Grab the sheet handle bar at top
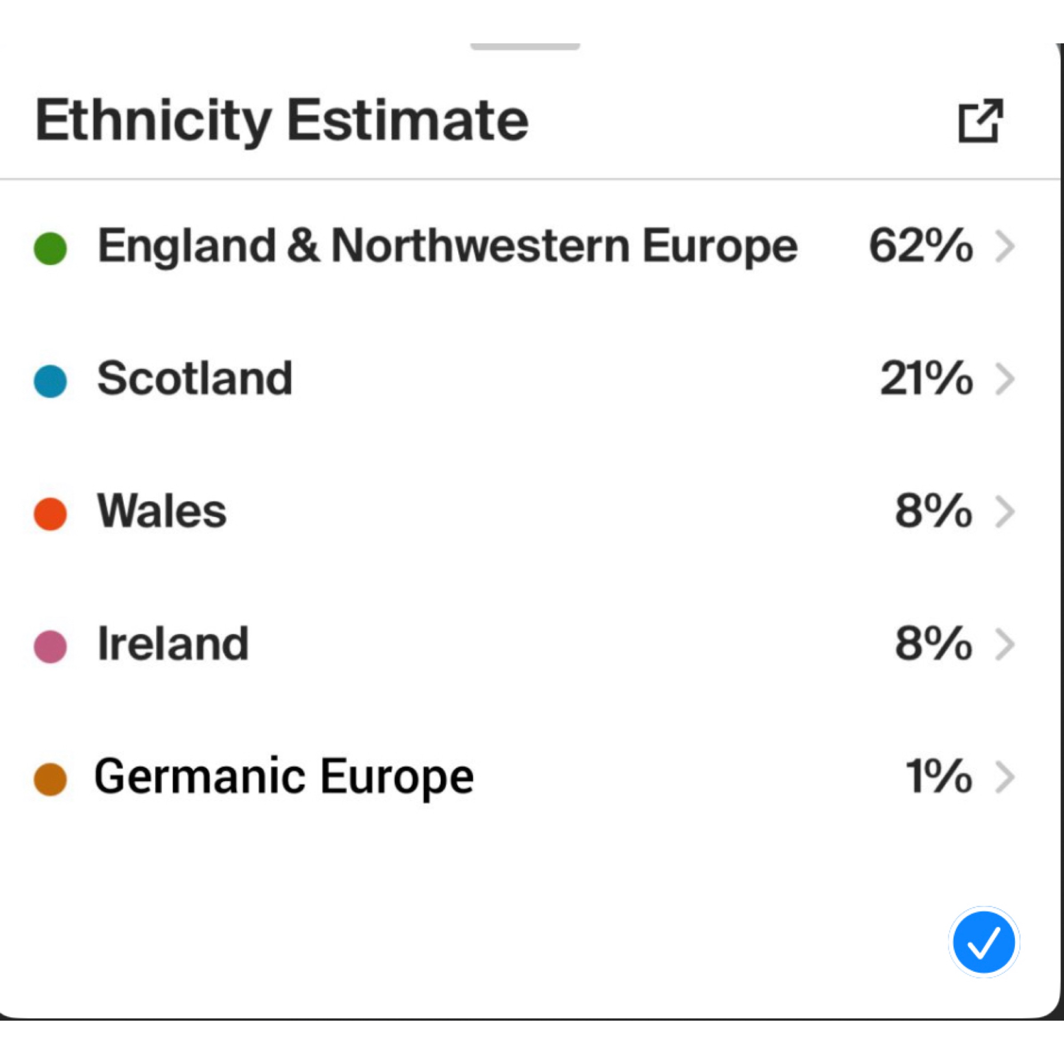 (525, 46)
